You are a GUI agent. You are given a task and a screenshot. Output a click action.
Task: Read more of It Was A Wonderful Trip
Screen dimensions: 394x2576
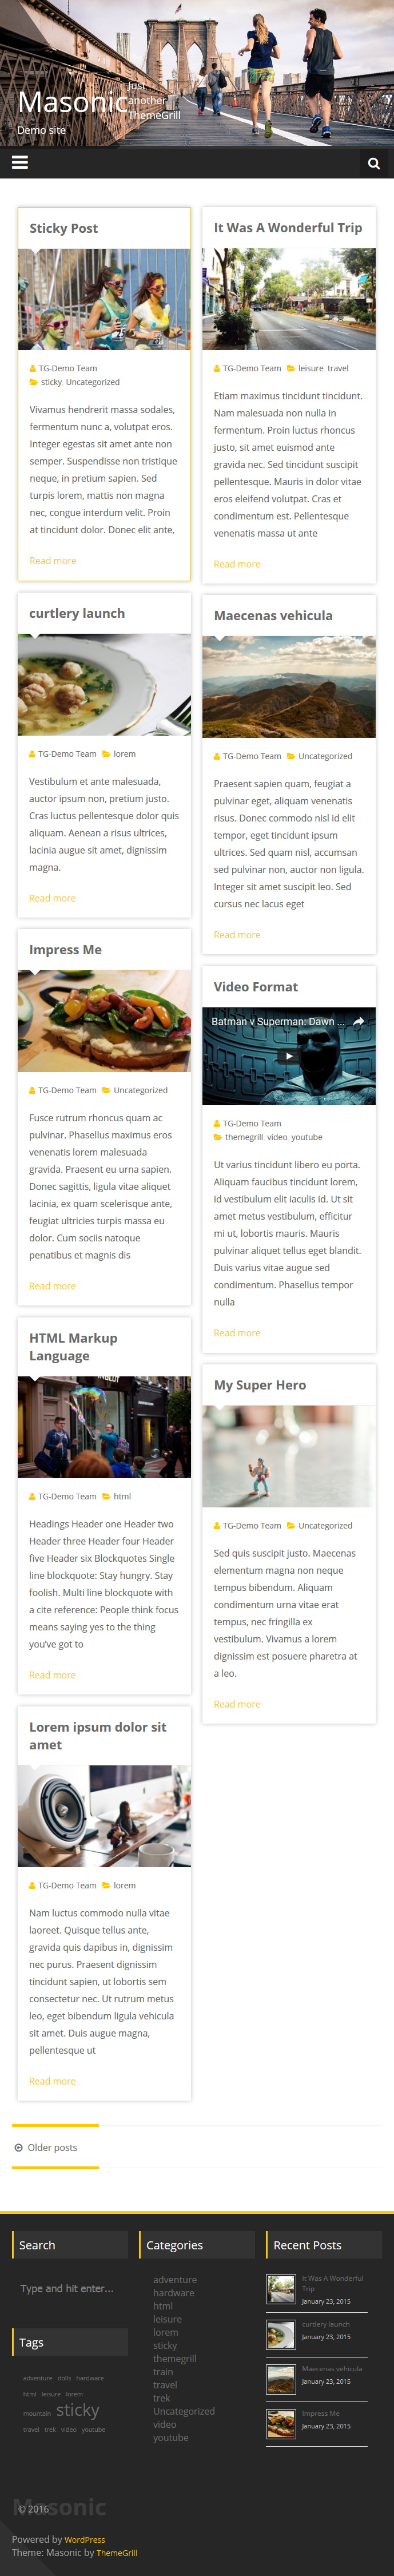237,564
